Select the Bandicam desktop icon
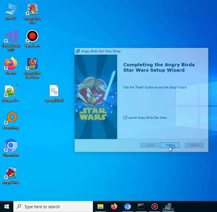The height and width of the screenshot is (212, 217). pyautogui.click(x=32, y=39)
